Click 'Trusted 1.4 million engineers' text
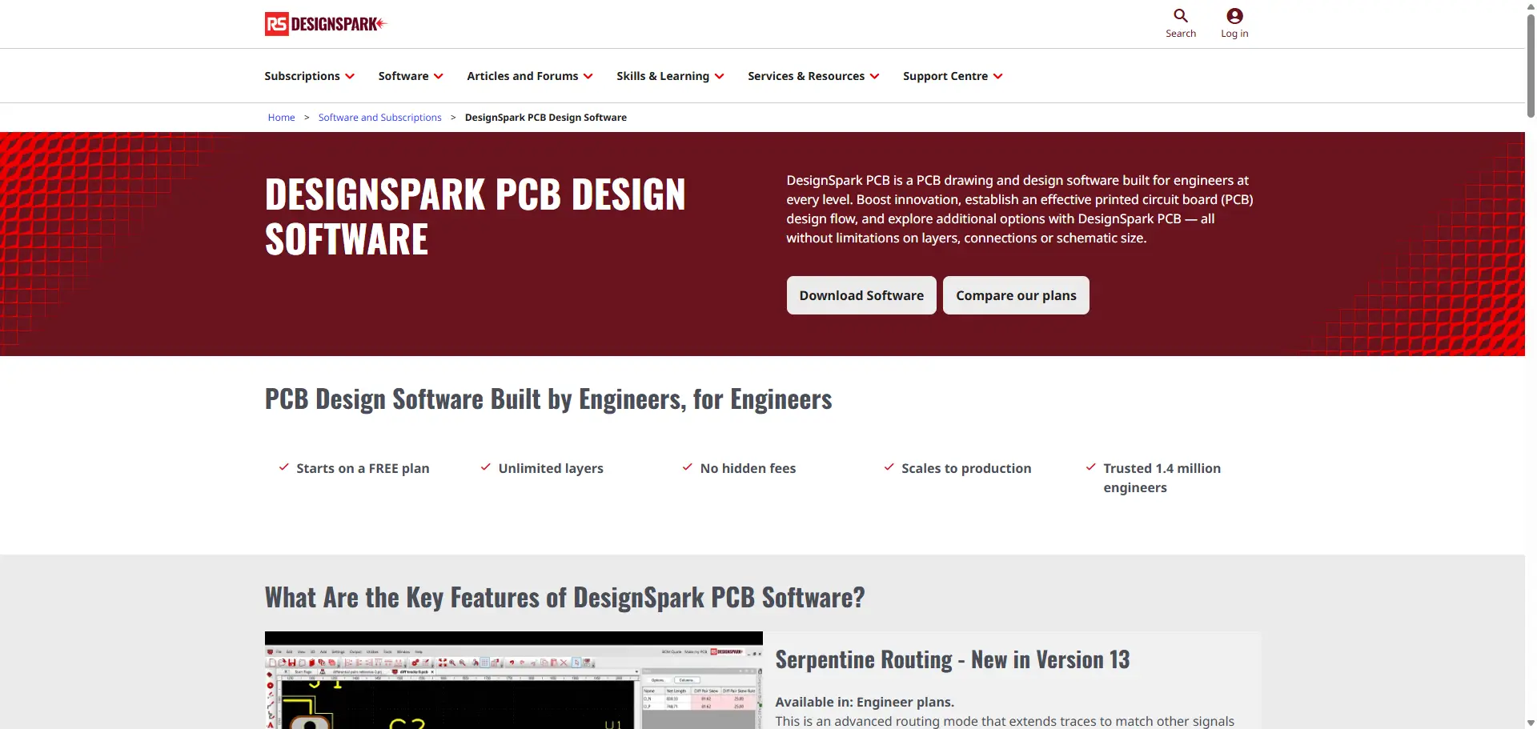Screen dimensions: 1537x729 click(x=1162, y=478)
